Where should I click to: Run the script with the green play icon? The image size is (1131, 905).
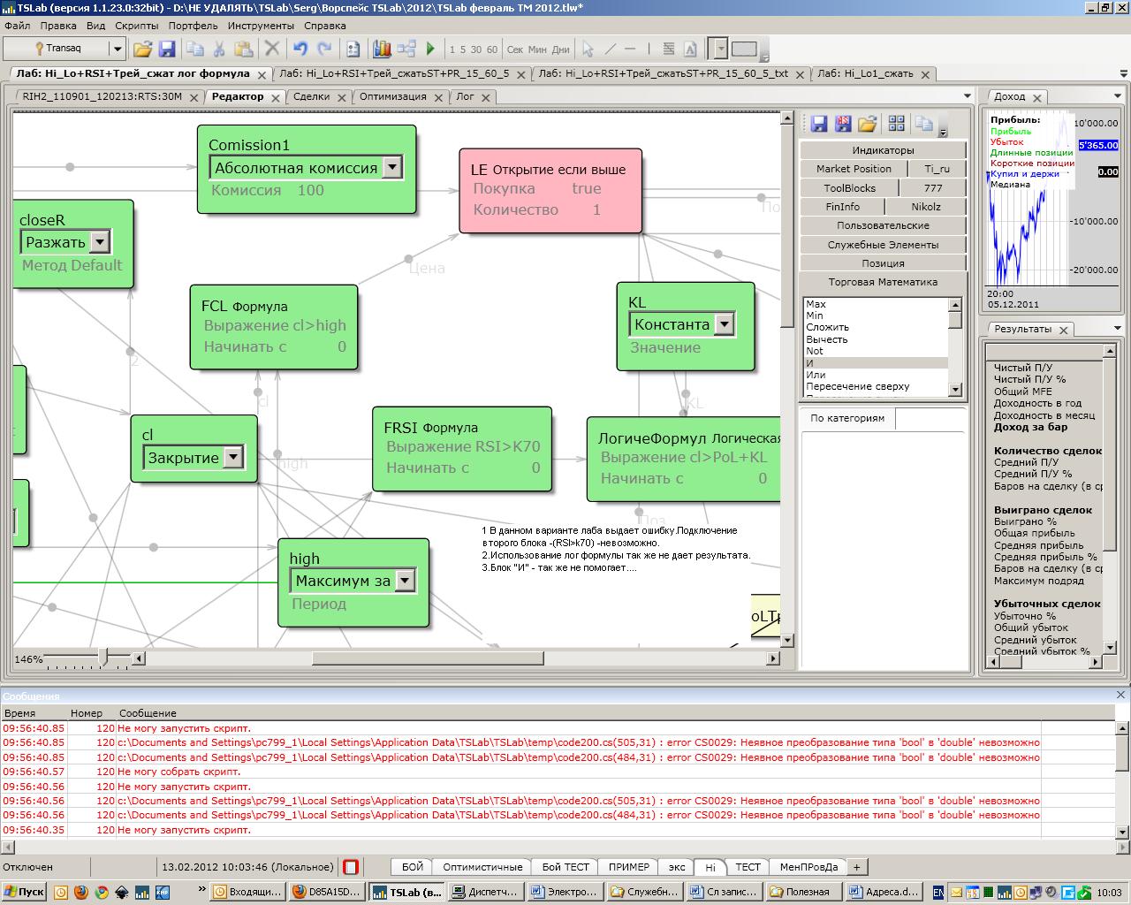(430, 49)
